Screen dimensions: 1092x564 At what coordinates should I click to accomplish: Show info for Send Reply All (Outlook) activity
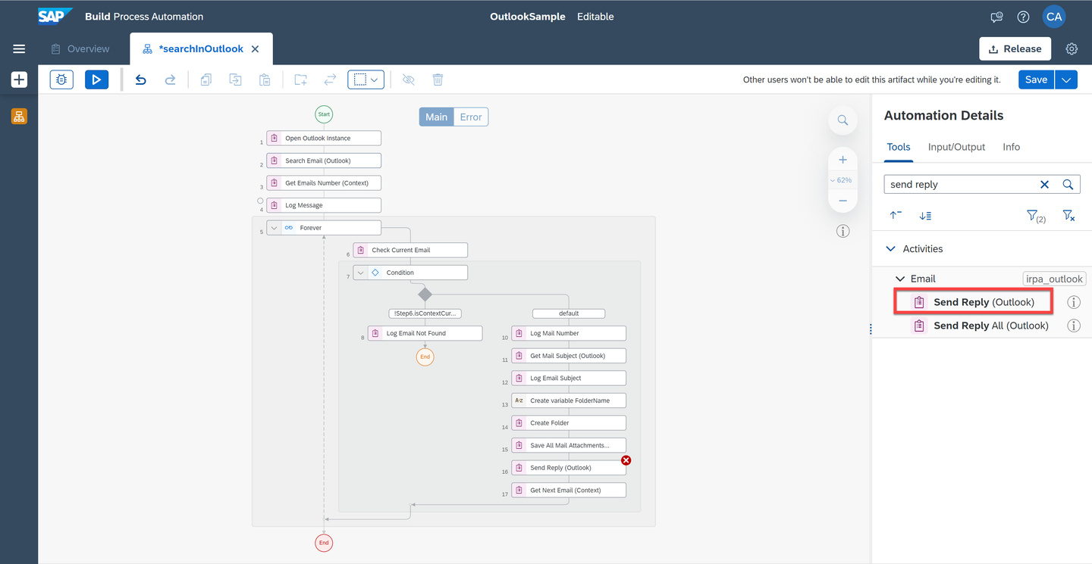coord(1074,326)
